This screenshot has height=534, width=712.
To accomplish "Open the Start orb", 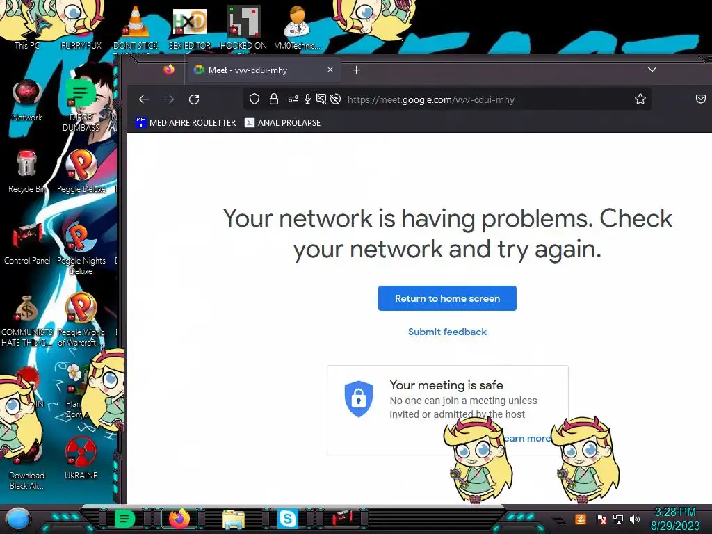I will 18,519.
